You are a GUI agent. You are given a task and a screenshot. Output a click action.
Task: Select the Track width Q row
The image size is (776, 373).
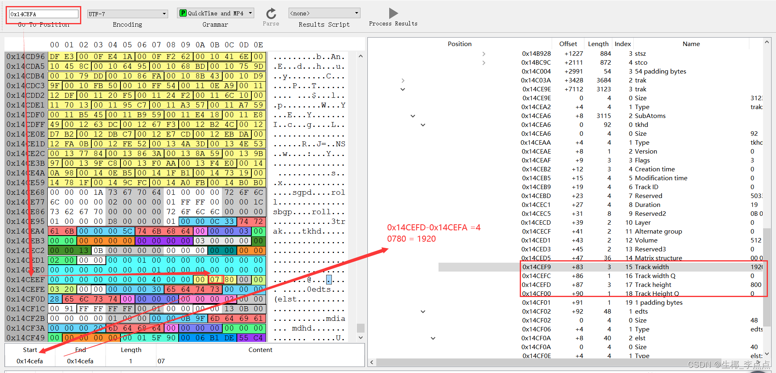[x=601, y=276]
